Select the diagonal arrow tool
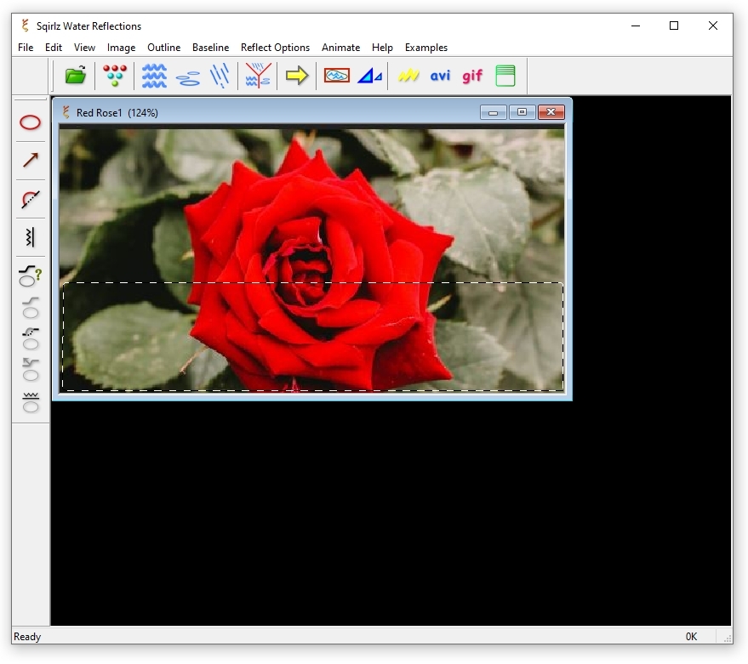 pyautogui.click(x=31, y=160)
